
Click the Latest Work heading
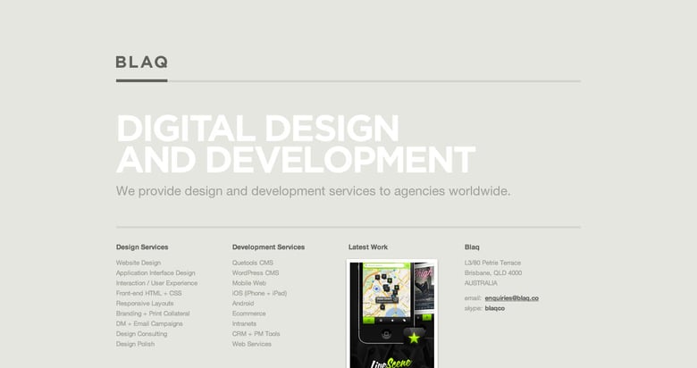(368, 247)
